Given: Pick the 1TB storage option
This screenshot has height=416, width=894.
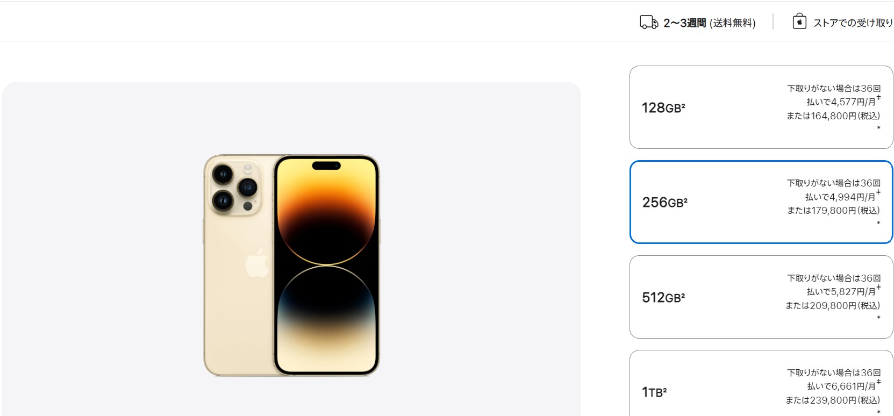Looking at the screenshot, I should point(761,383).
